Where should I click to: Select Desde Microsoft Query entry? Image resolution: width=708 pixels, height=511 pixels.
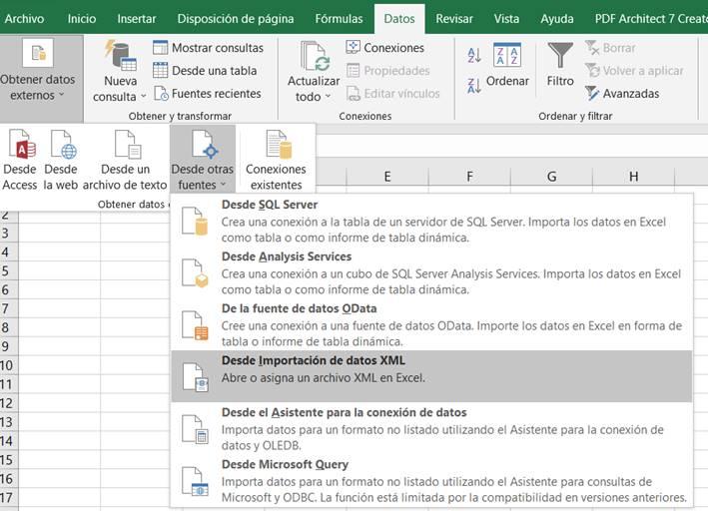point(431,481)
